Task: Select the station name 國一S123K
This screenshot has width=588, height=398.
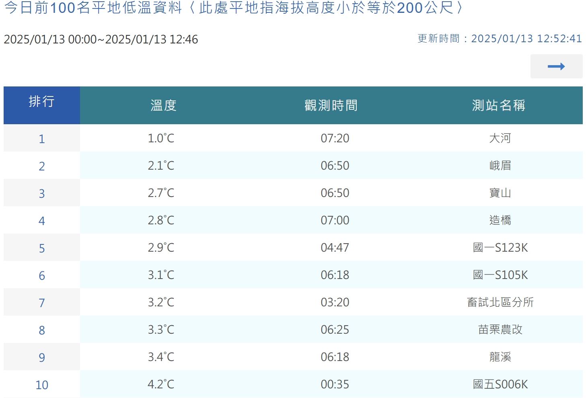Action: [500, 248]
